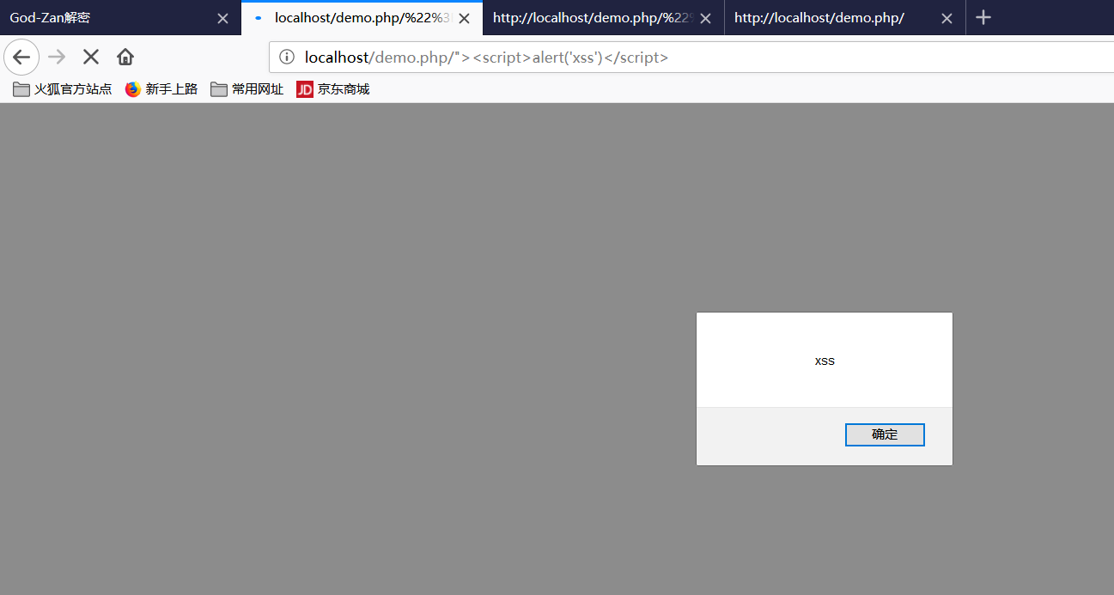Switch to the God-Zan解密 tab
Image resolution: width=1114 pixels, height=595 pixels.
coord(103,18)
